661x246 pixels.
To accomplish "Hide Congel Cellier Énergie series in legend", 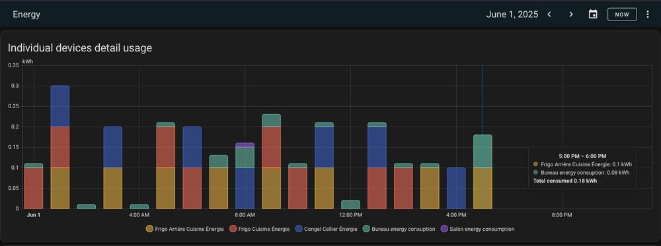I will [326, 229].
